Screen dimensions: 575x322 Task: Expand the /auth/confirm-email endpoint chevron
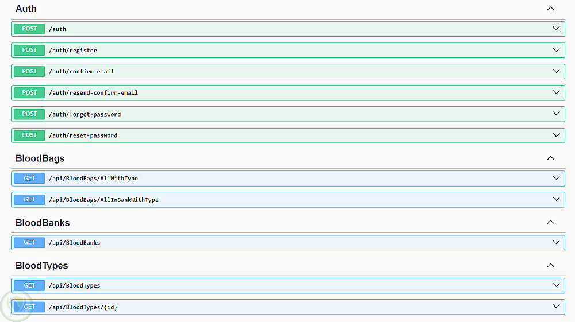tap(556, 71)
